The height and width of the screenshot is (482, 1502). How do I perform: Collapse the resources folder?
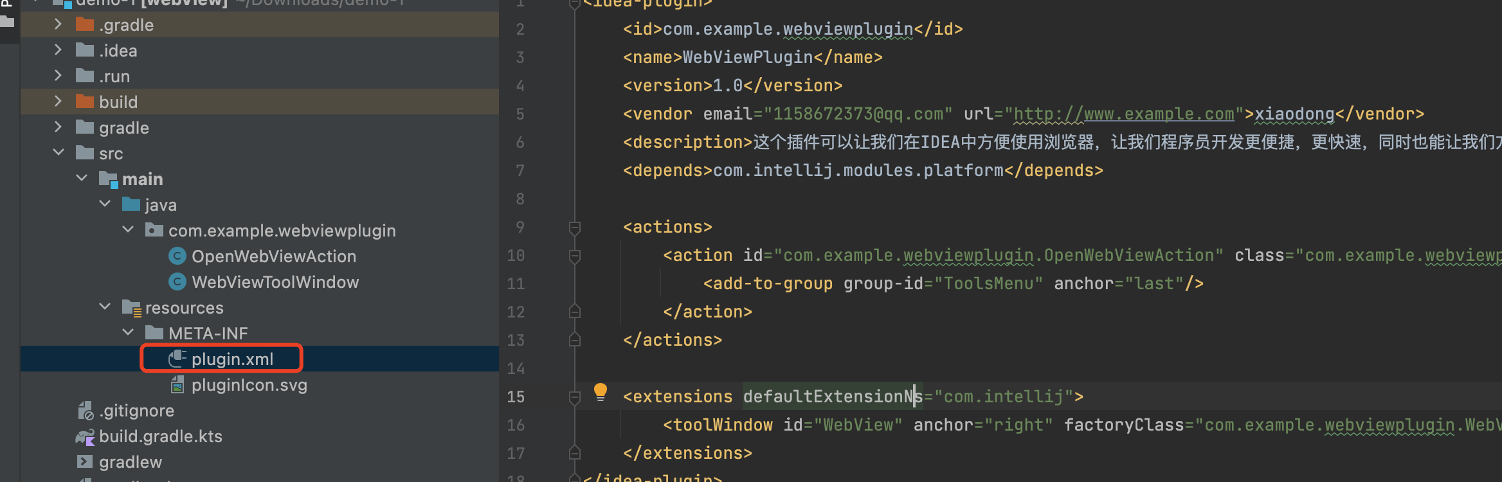pos(105,307)
